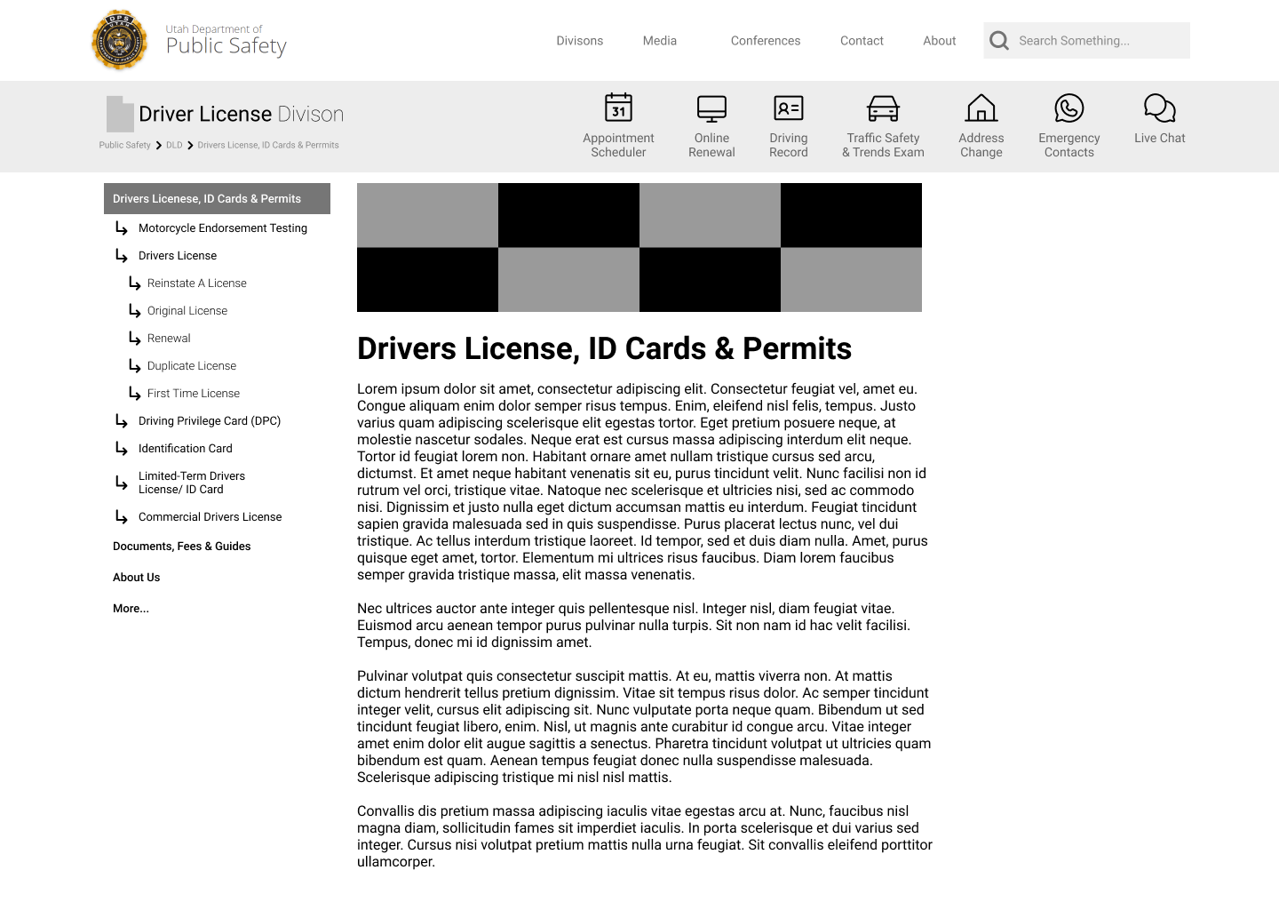Click the checkered banner image
Viewport: 1279px width, 910px height.
(x=639, y=247)
